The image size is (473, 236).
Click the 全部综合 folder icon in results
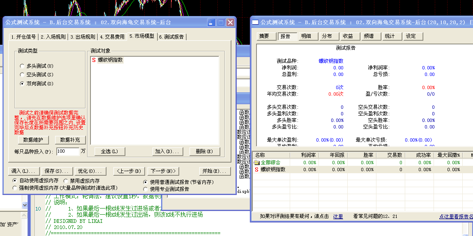tap(257, 163)
